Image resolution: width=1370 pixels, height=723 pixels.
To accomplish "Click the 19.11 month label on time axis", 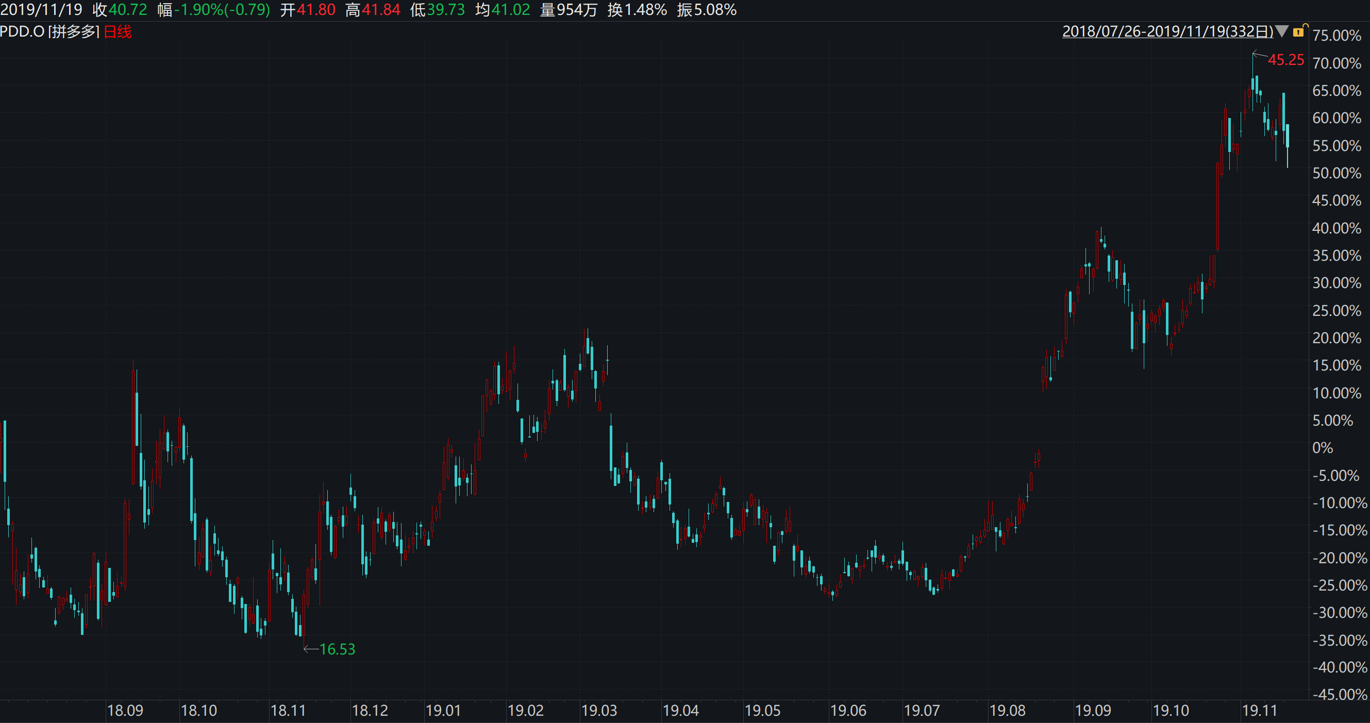I will pos(1259,710).
